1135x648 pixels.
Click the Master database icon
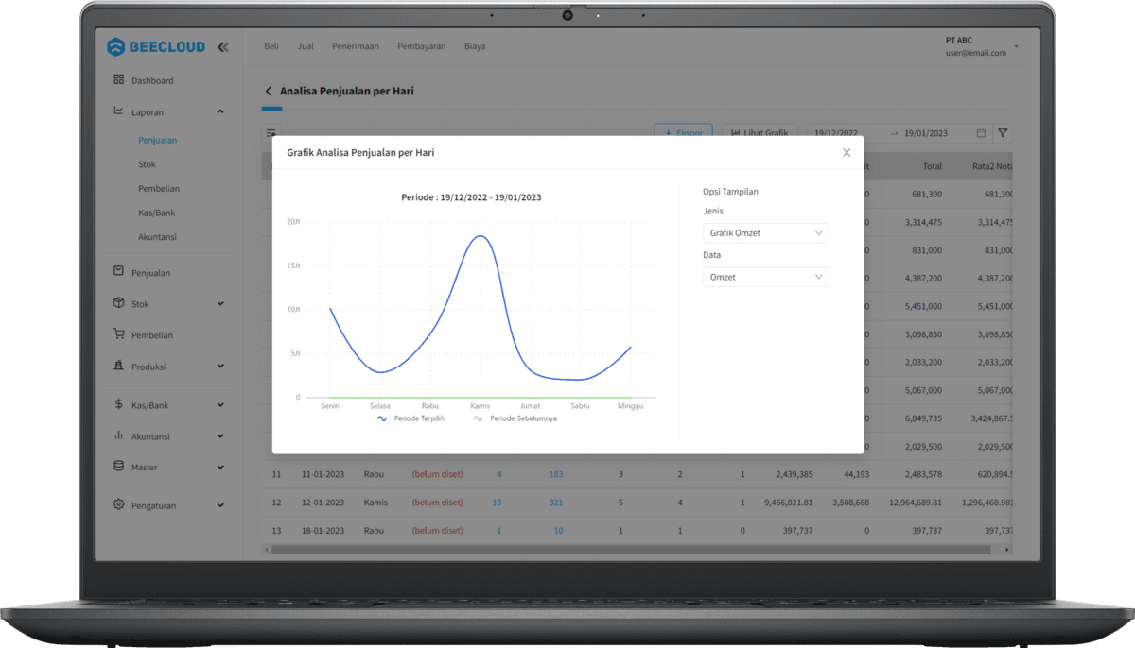[118, 467]
